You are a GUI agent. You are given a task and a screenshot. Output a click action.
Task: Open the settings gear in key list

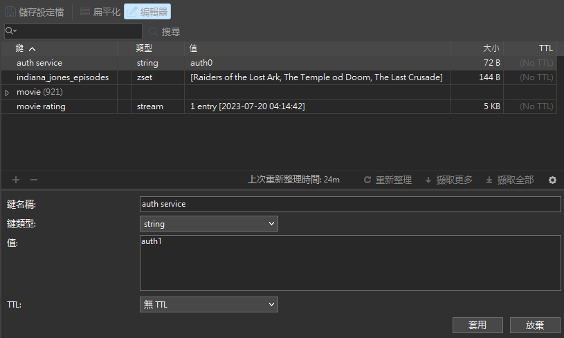point(552,180)
